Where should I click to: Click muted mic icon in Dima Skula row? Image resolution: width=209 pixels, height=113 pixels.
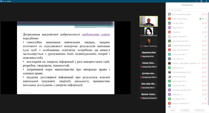pyautogui.click(x=203, y=23)
